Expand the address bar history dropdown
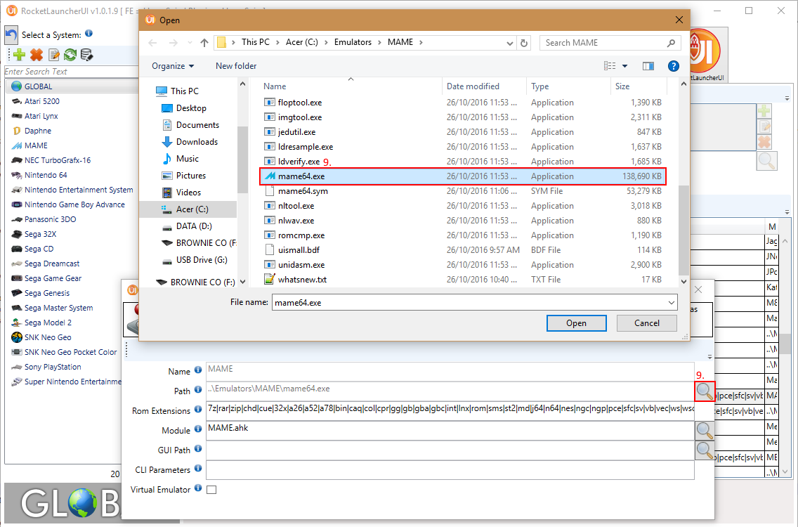The image size is (798, 527). click(509, 44)
